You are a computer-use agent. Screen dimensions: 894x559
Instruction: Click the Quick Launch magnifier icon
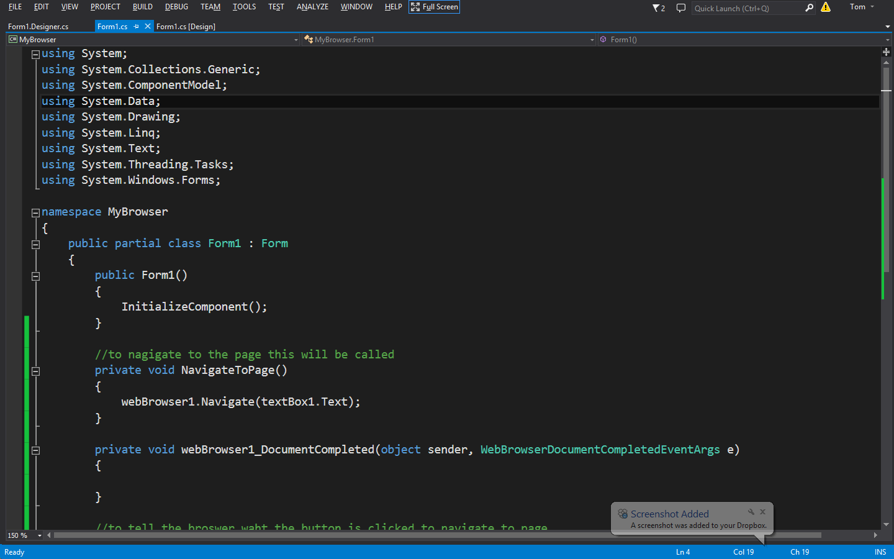point(809,8)
